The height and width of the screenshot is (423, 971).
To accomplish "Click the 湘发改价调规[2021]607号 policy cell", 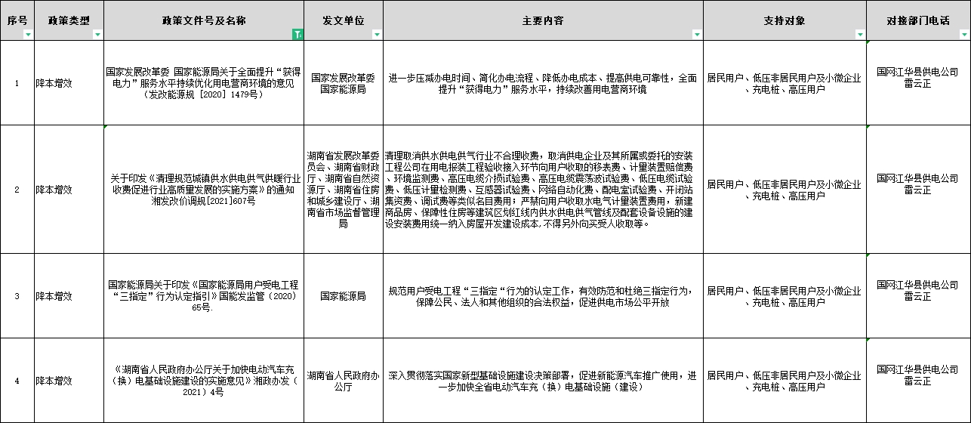I will point(204,190).
